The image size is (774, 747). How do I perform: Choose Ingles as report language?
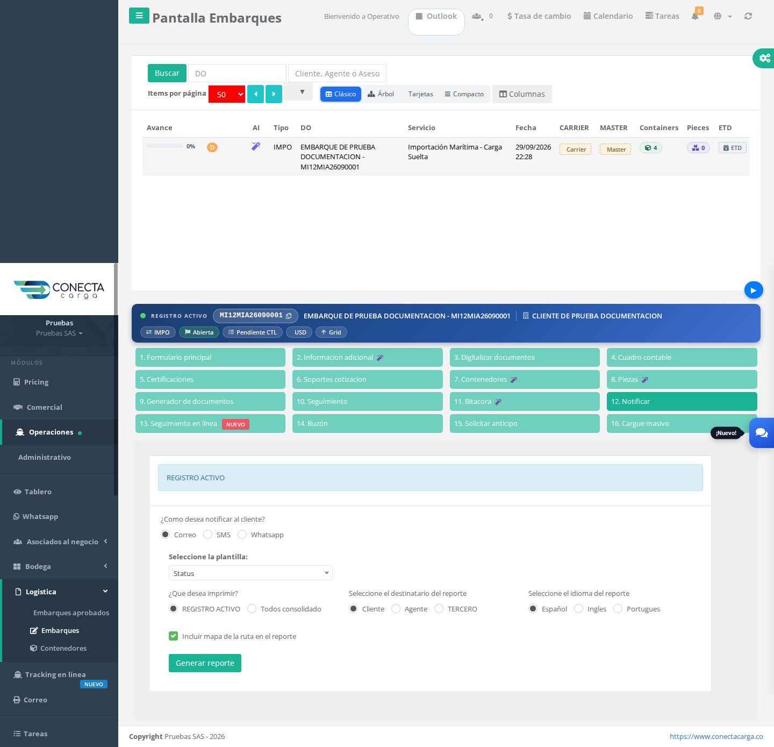tap(578, 609)
